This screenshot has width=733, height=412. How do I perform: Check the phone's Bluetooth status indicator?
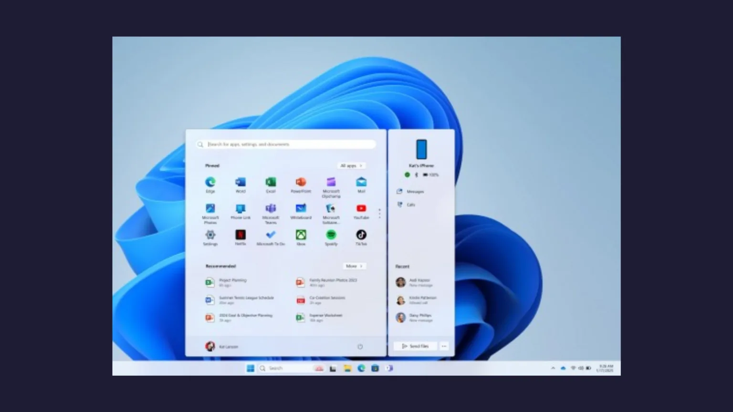[x=416, y=175]
